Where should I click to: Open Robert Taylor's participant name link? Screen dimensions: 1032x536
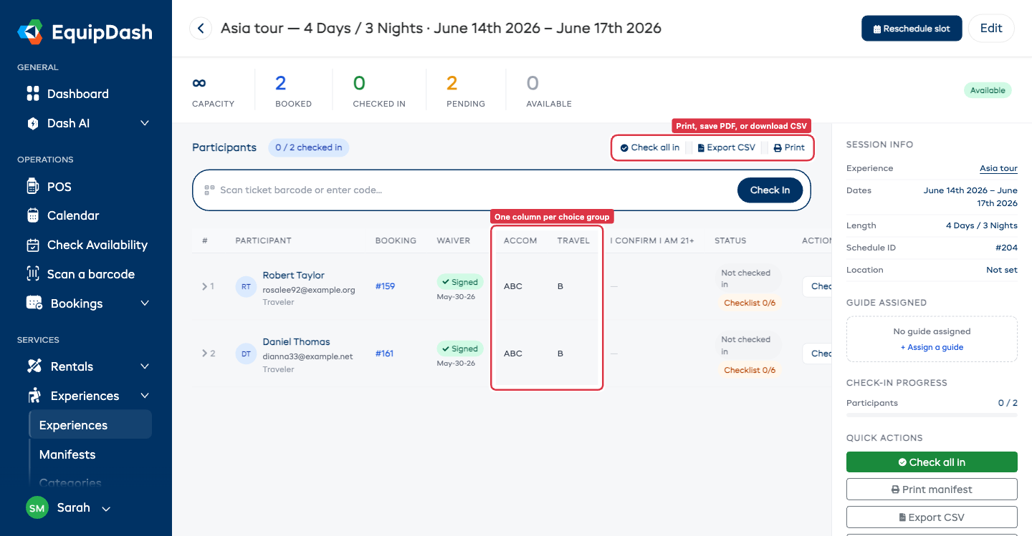293,276
